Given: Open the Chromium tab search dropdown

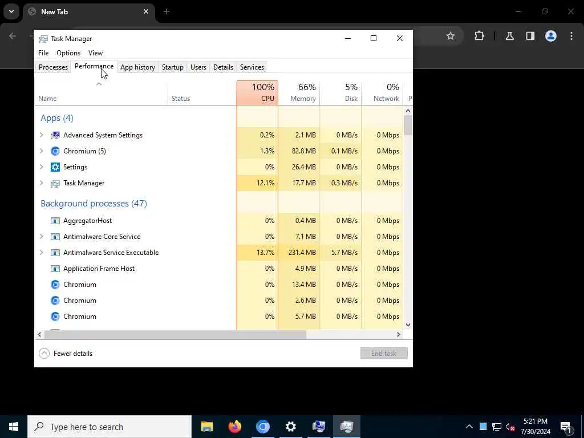Looking at the screenshot, I should click(x=11, y=11).
